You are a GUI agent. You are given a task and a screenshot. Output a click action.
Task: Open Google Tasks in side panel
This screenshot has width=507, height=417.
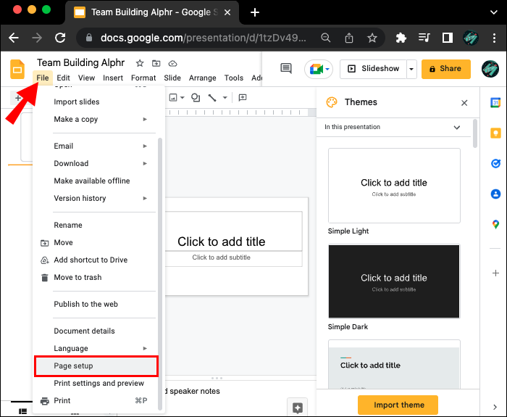[495, 164]
